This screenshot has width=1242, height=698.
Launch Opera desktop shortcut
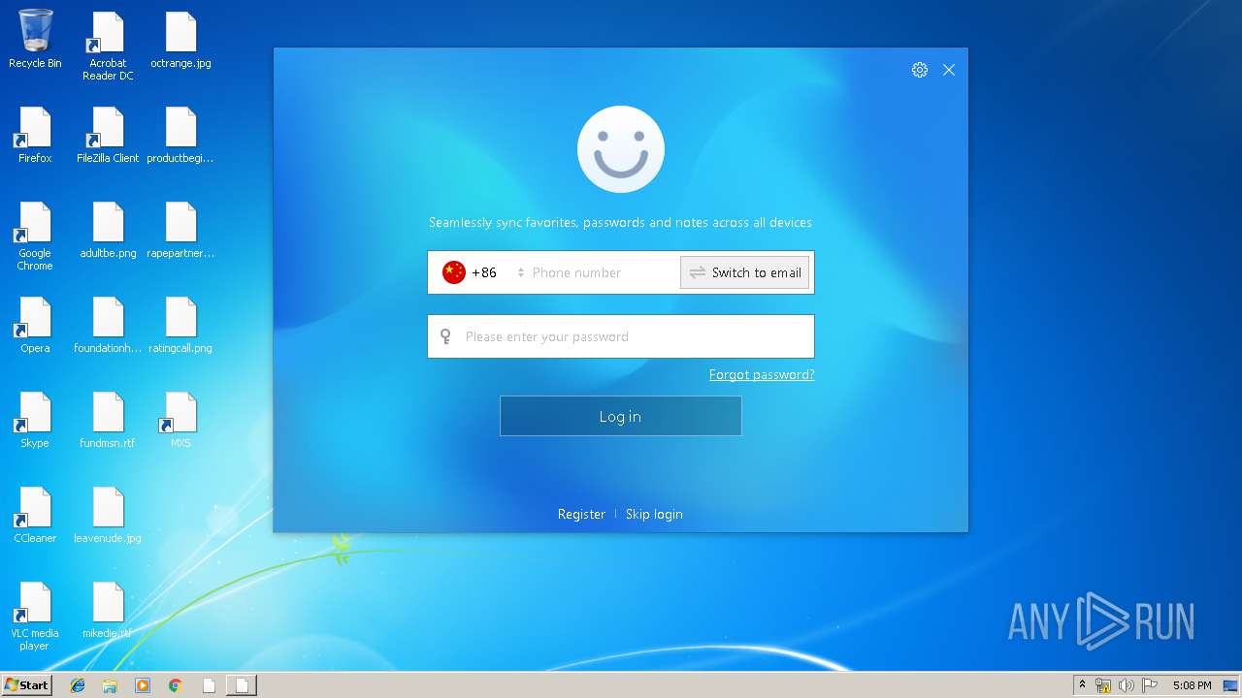(x=35, y=324)
